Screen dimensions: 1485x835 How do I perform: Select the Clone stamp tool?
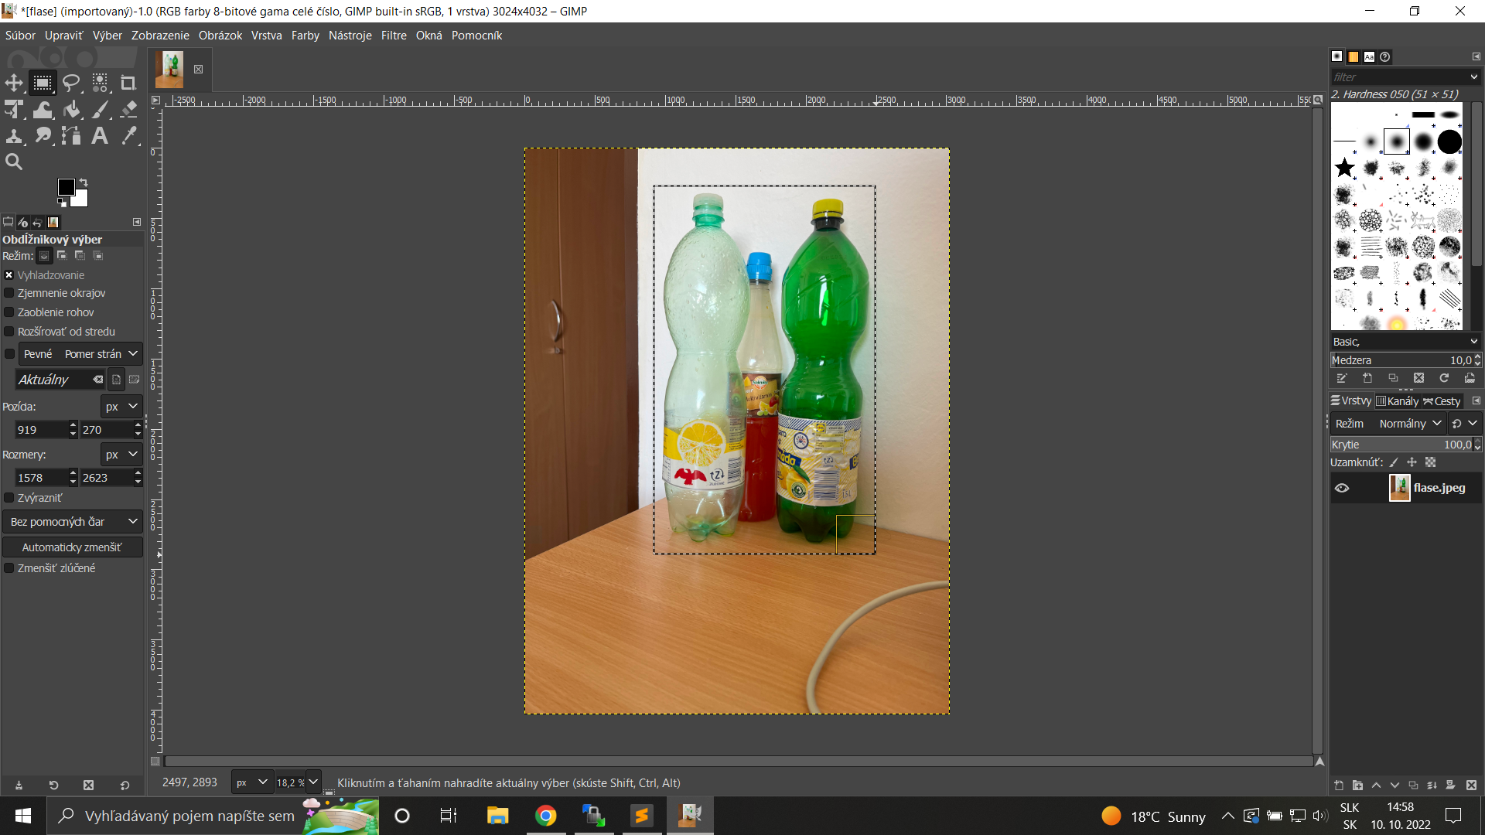point(14,136)
